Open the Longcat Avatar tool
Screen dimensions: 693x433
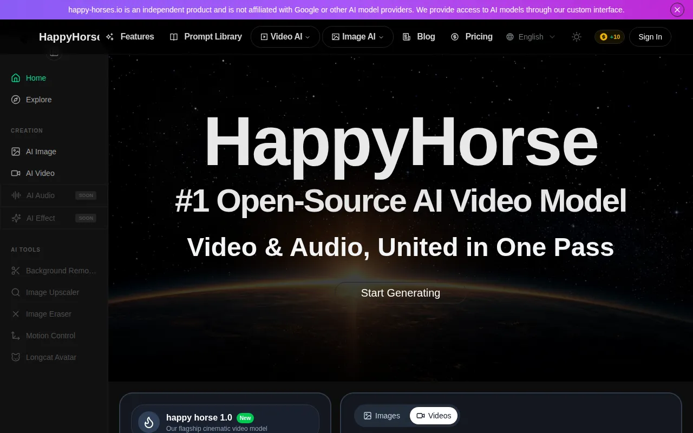click(x=51, y=357)
